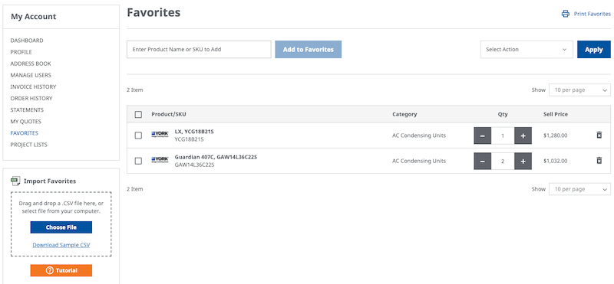Remove GAW14L36C22S using its trash icon
The width and height of the screenshot is (614, 284).
599,160
